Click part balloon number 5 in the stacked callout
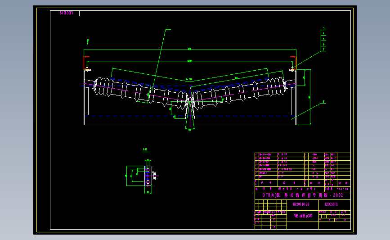 pyautogui.click(x=323, y=39)
